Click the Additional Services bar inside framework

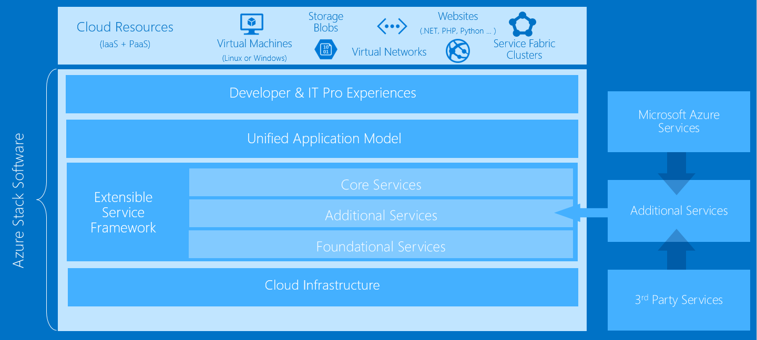381,213
